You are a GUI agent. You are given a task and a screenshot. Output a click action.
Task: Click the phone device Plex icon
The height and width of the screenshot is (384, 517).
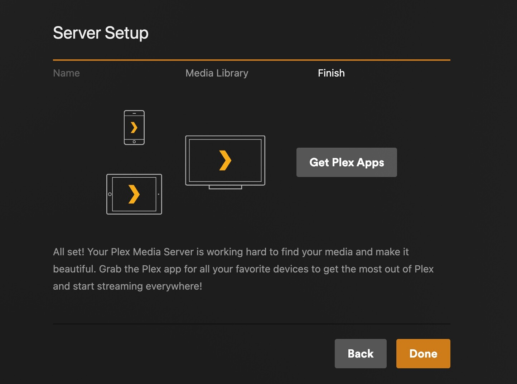[x=134, y=128]
